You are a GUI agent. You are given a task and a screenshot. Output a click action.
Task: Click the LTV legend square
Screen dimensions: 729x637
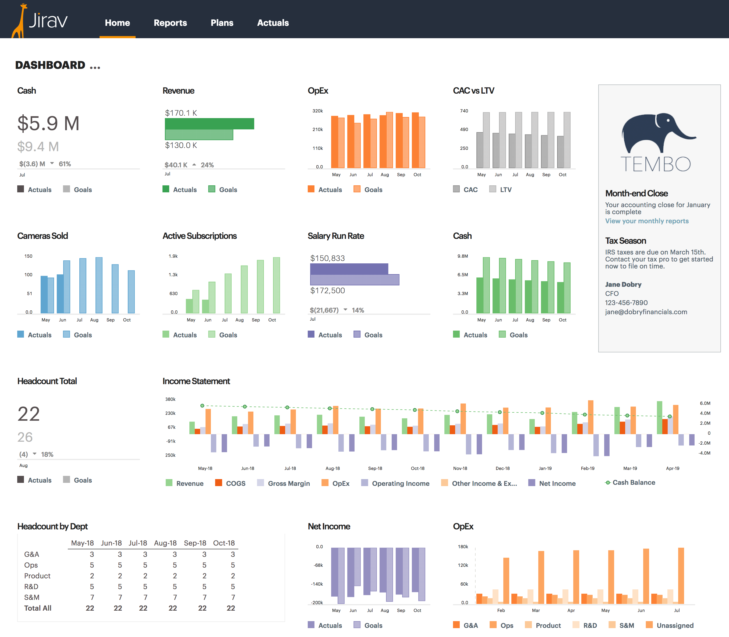[x=493, y=189]
